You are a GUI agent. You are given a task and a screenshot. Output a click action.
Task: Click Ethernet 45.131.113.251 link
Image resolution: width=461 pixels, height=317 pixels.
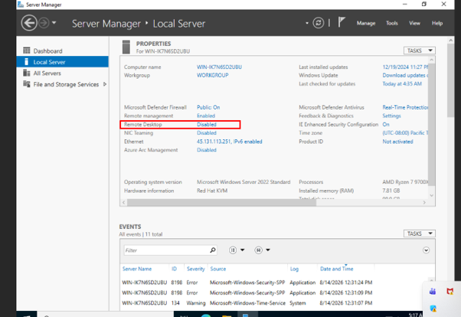click(229, 142)
